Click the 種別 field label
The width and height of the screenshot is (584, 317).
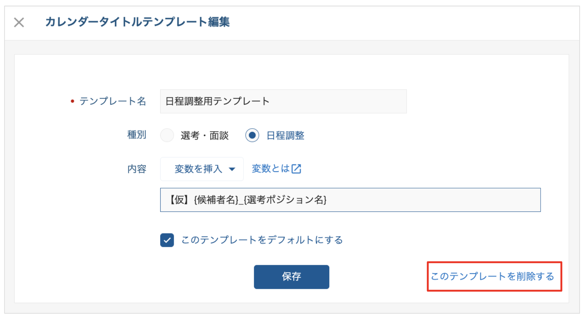coord(137,135)
